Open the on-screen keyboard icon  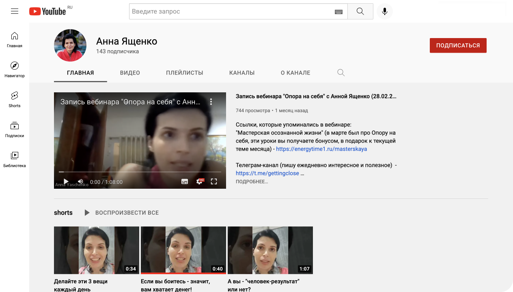[x=338, y=12]
